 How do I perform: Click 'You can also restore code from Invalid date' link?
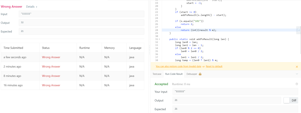click(178, 66)
